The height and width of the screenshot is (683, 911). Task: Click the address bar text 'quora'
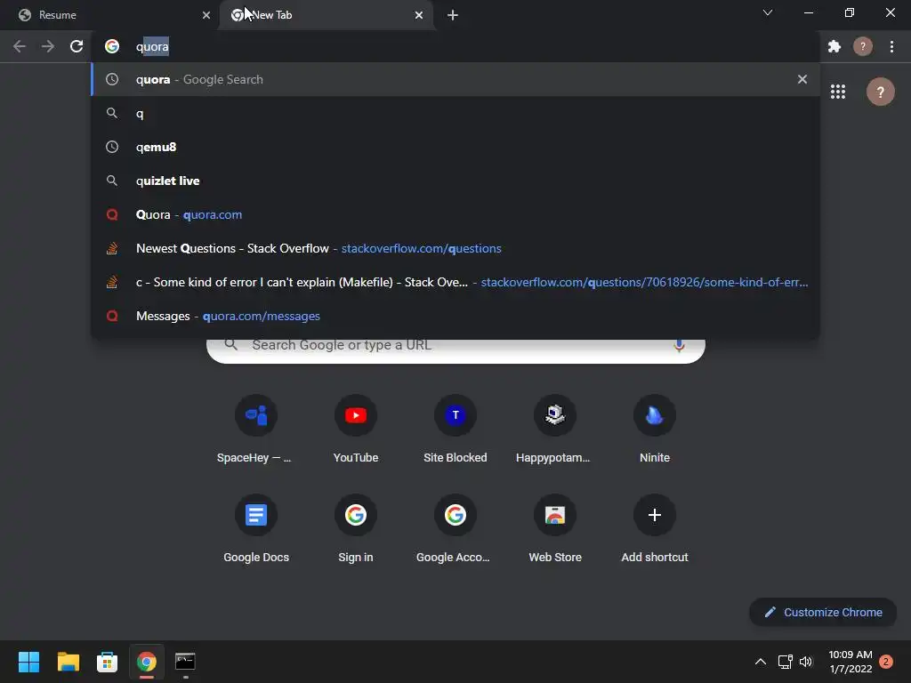tap(152, 46)
